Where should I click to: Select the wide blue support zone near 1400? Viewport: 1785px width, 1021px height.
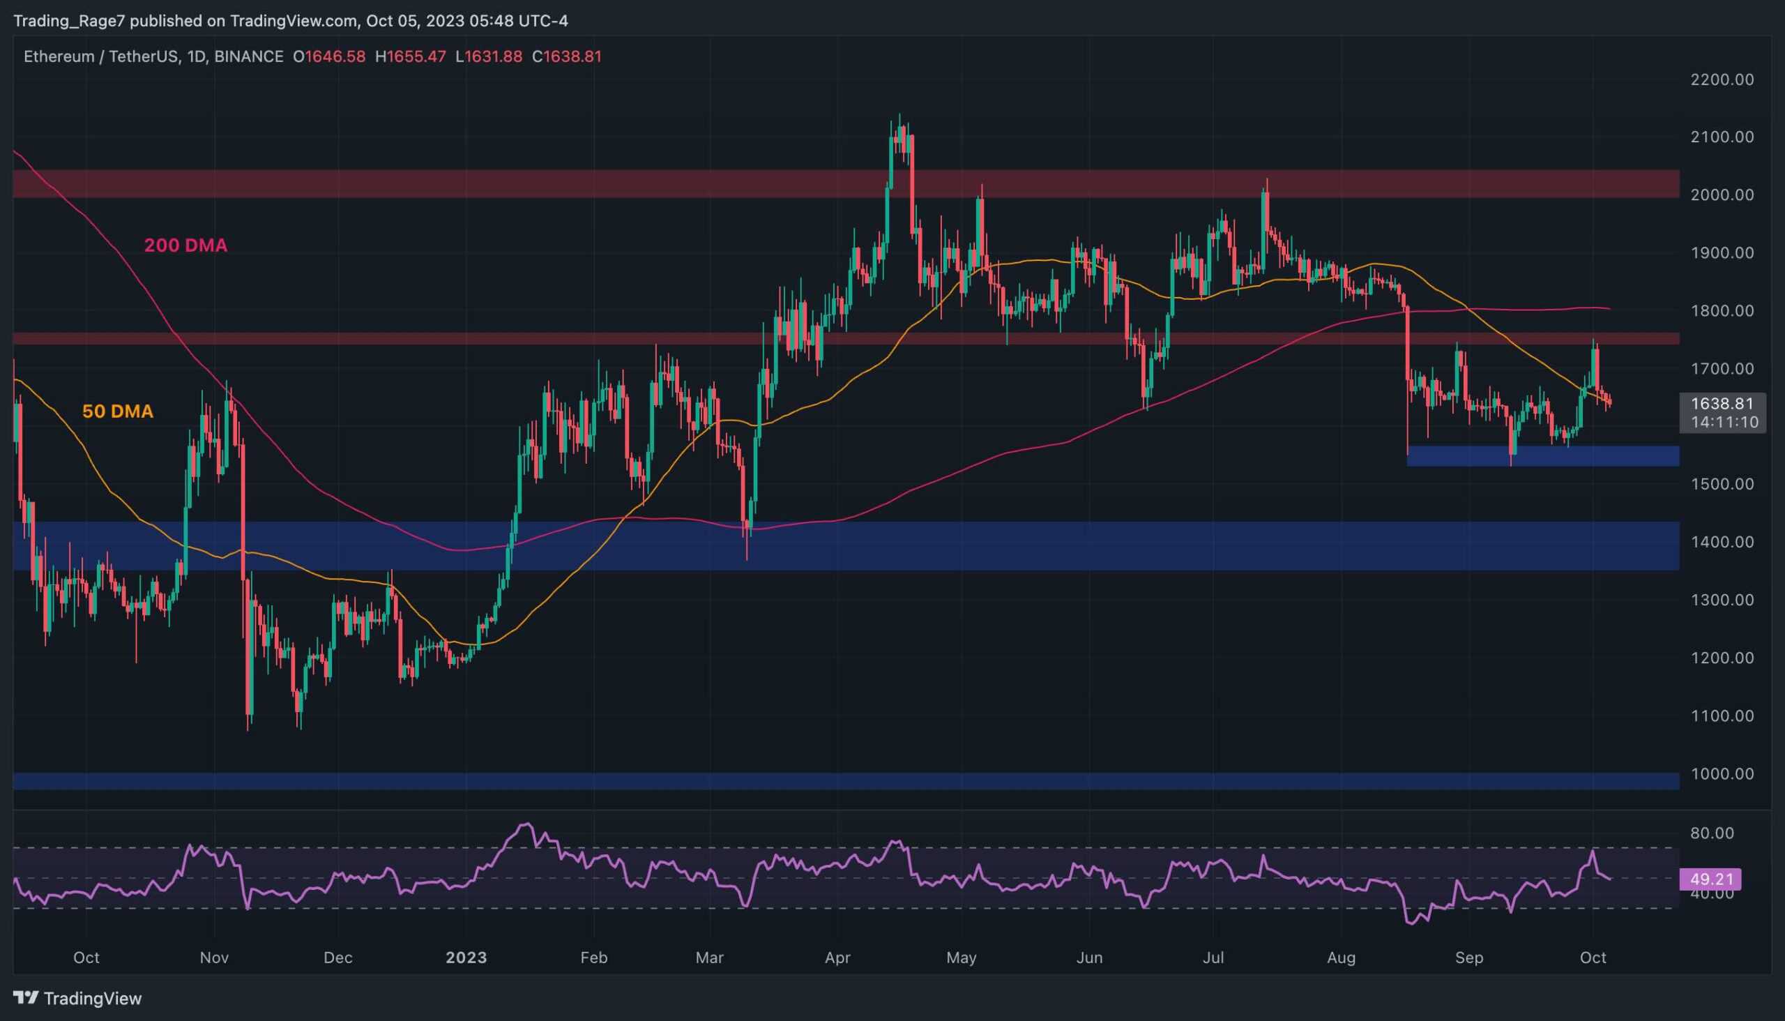click(x=846, y=545)
